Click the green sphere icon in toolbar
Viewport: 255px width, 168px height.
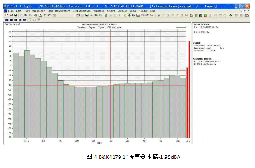[x=130, y=15]
